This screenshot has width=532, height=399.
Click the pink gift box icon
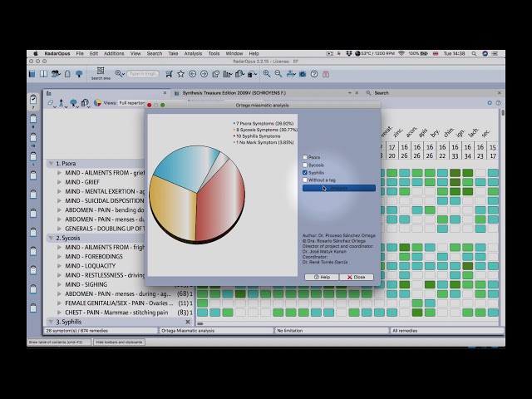tap(326, 74)
